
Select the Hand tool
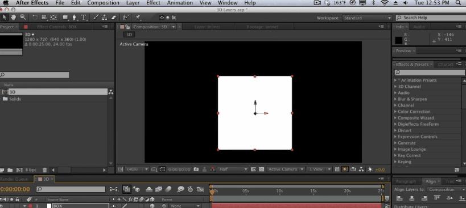(x=14, y=18)
